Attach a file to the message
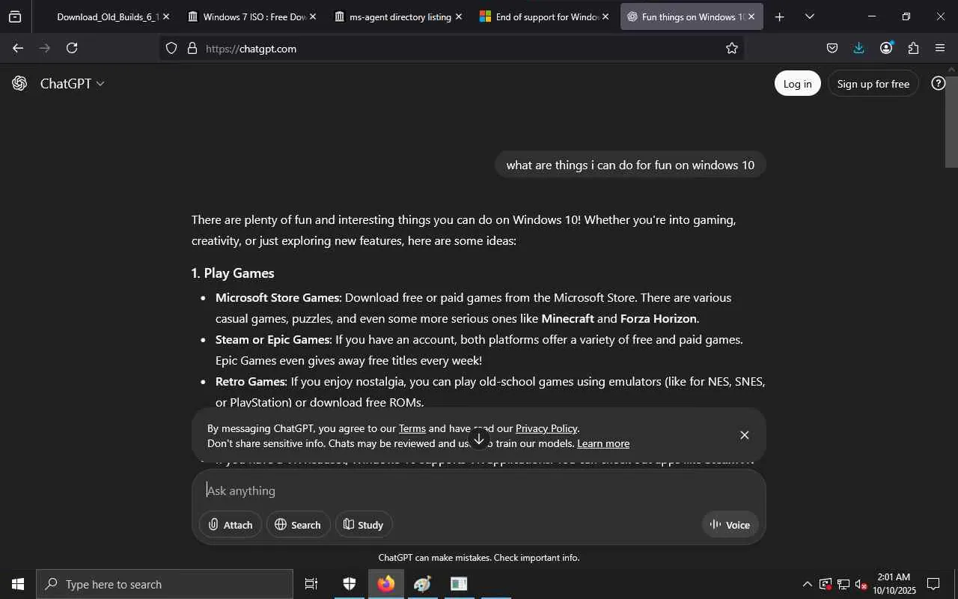Image resolution: width=958 pixels, height=599 pixels. tap(231, 525)
